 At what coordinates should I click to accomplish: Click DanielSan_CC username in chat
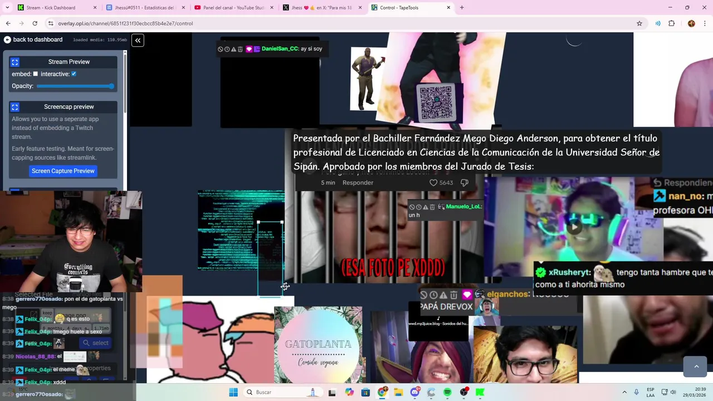tap(280, 49)
